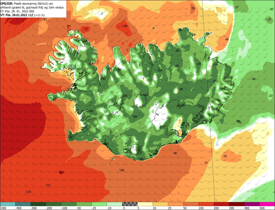Click the '-53' value off southeast coast
Screen dimensions: 275x210
(238, 121)
